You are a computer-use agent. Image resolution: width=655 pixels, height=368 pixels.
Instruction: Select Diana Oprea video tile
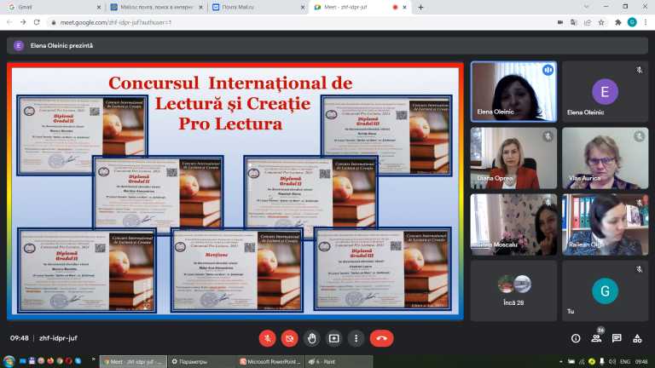point(513,158)
